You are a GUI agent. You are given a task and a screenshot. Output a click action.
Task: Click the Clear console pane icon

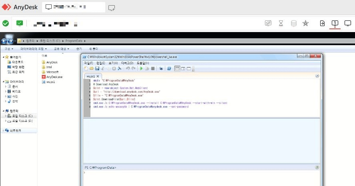tap(120, 69)
